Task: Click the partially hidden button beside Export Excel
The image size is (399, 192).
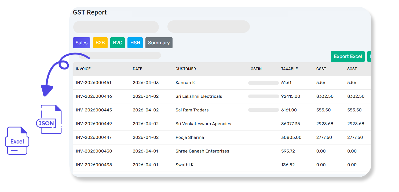Action: (x=369, y=56)
